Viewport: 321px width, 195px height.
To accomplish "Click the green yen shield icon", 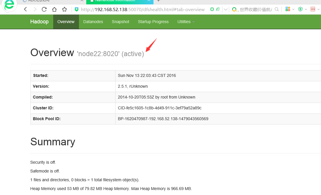I will [300, 9].
